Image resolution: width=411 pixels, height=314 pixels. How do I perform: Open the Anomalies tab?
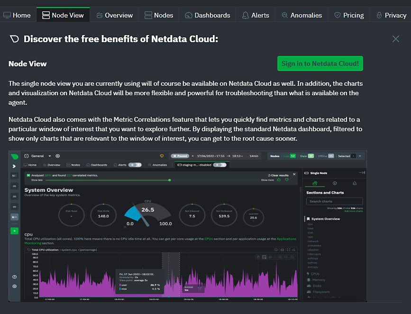(x=301, y=15)
